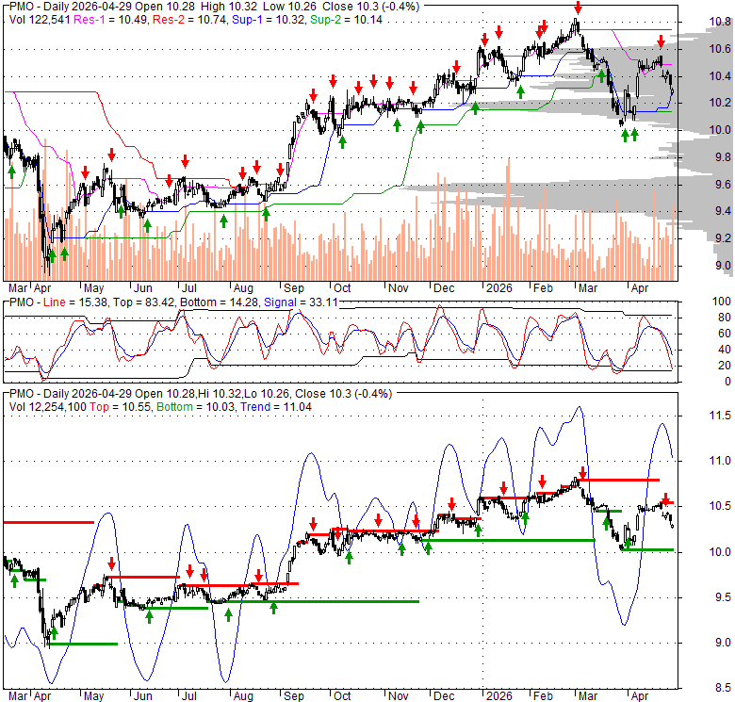Click the 20 level on the oscillator axis
Screen dimensions: 735x702
pyautogui.click(x=725, y=365)
